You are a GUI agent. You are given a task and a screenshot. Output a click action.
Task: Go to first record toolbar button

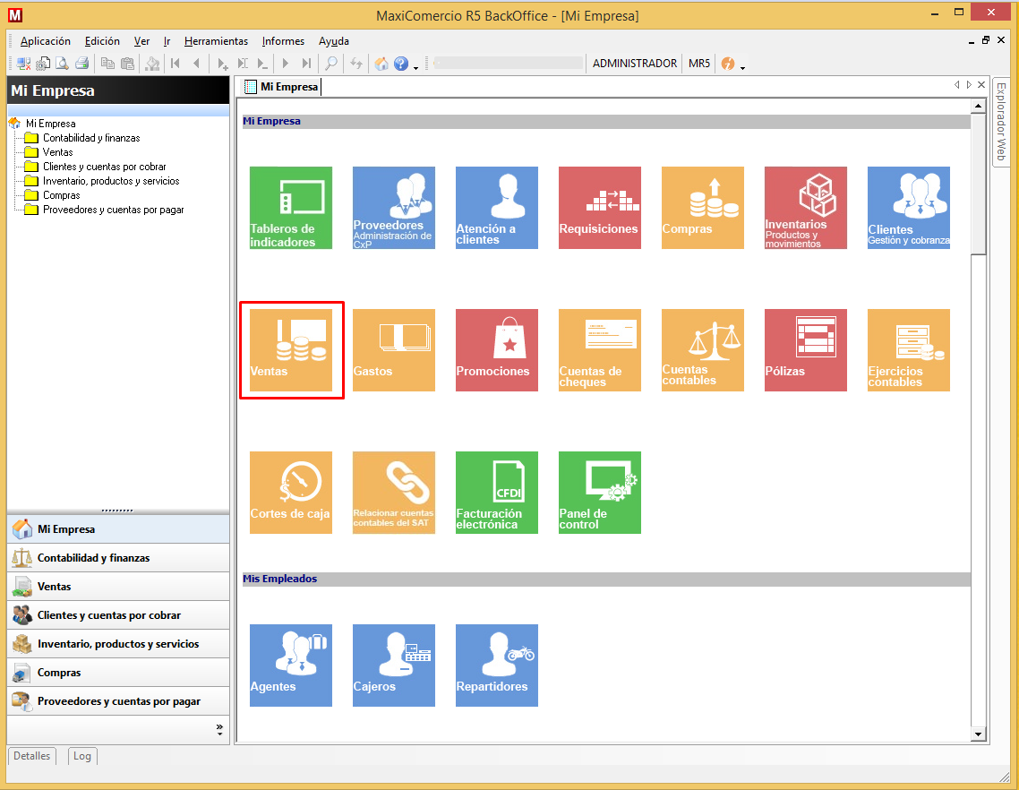pyautogui.click(x=175, y=63)
